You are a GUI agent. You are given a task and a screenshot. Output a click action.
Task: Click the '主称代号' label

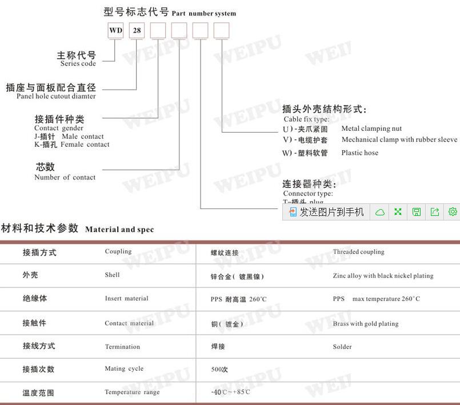pyautogui.click(x=76, y=55)
